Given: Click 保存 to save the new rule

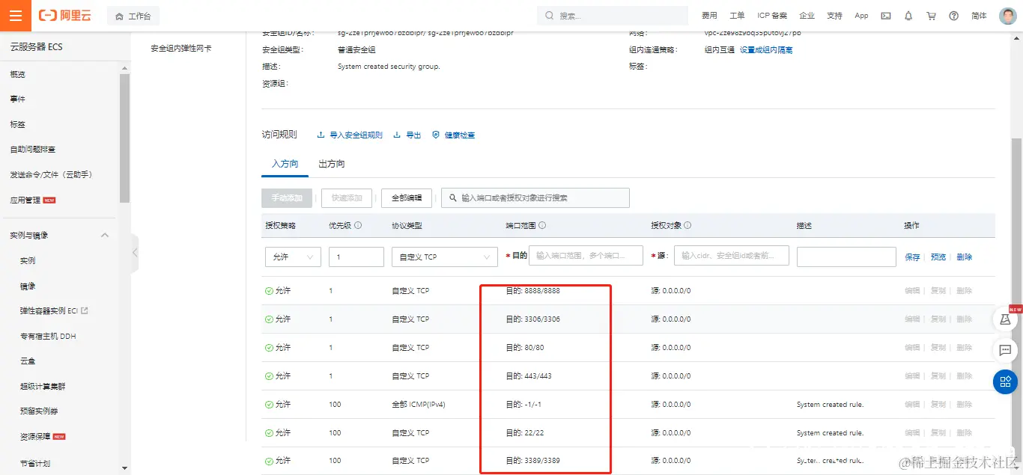Looking at the screenshot, I should coord(912,257).
